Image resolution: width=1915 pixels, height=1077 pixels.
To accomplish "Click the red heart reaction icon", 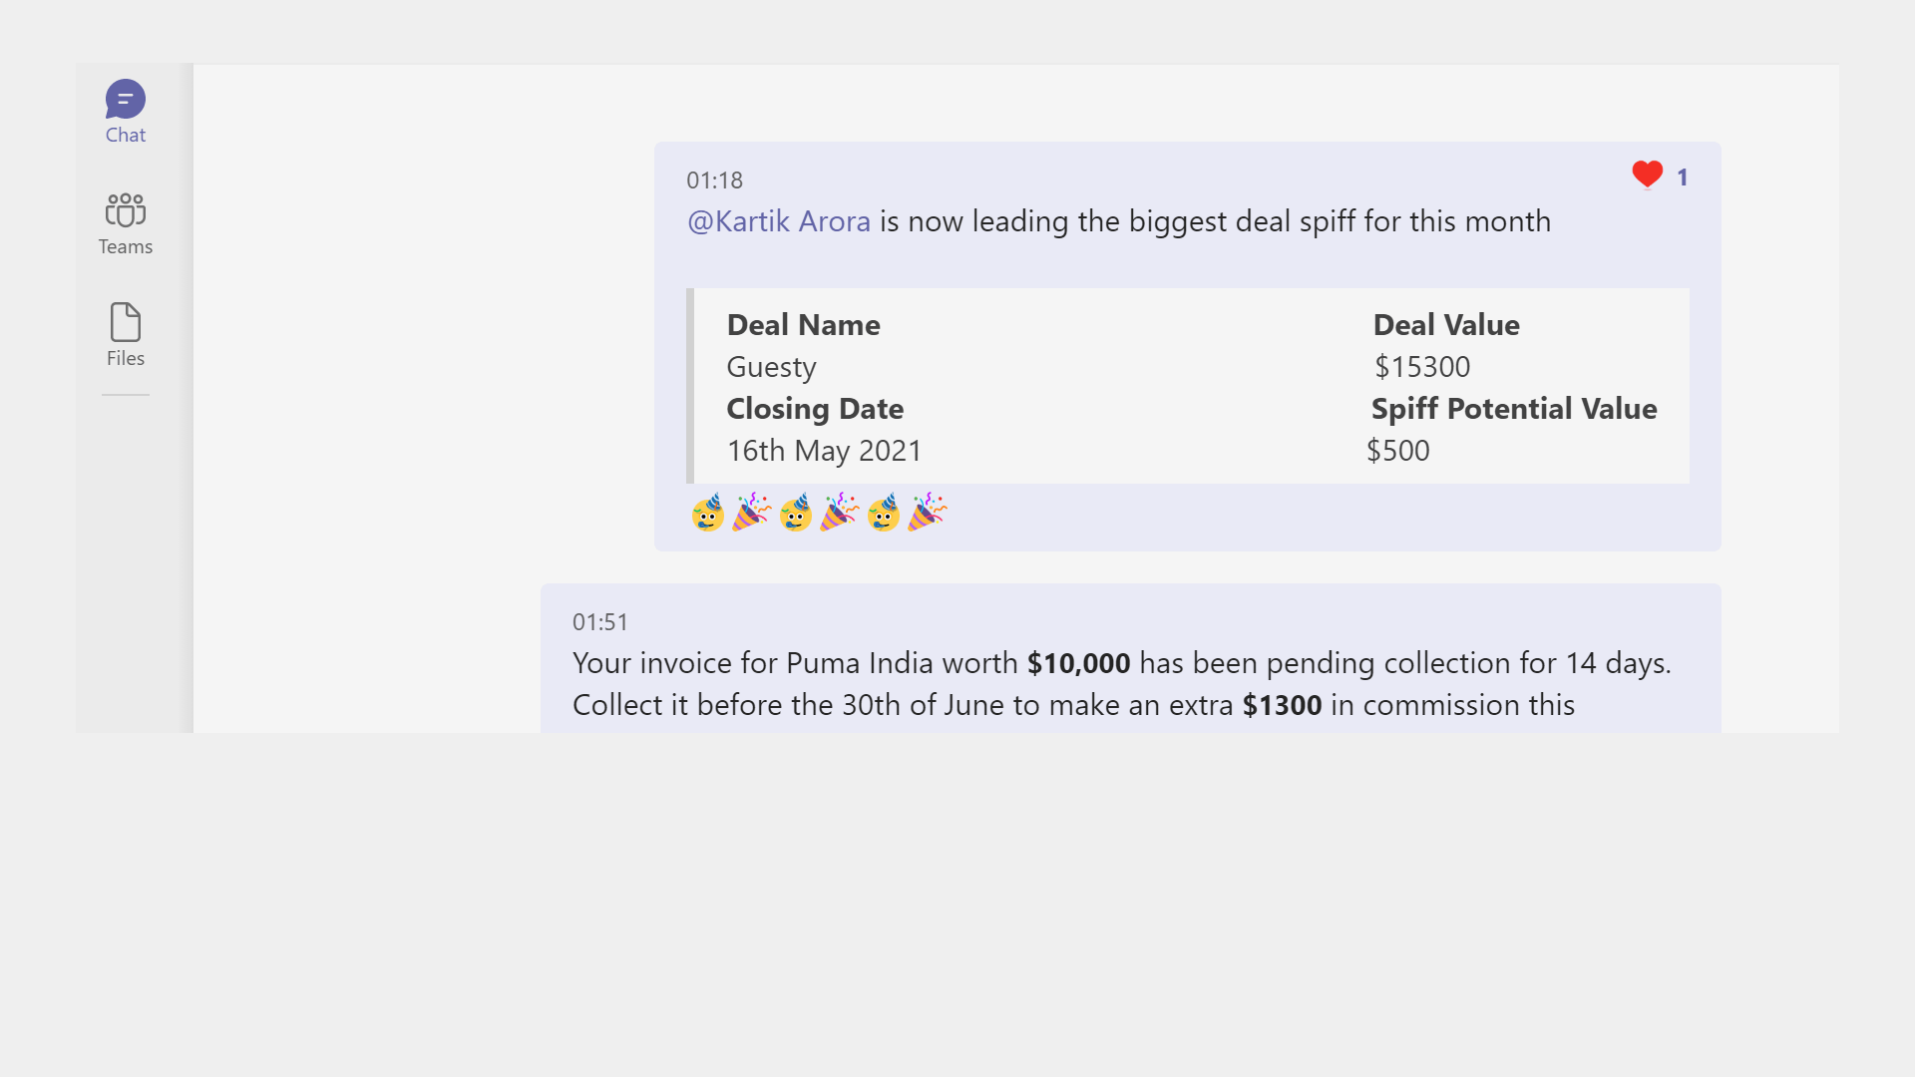I will 1648,175.
